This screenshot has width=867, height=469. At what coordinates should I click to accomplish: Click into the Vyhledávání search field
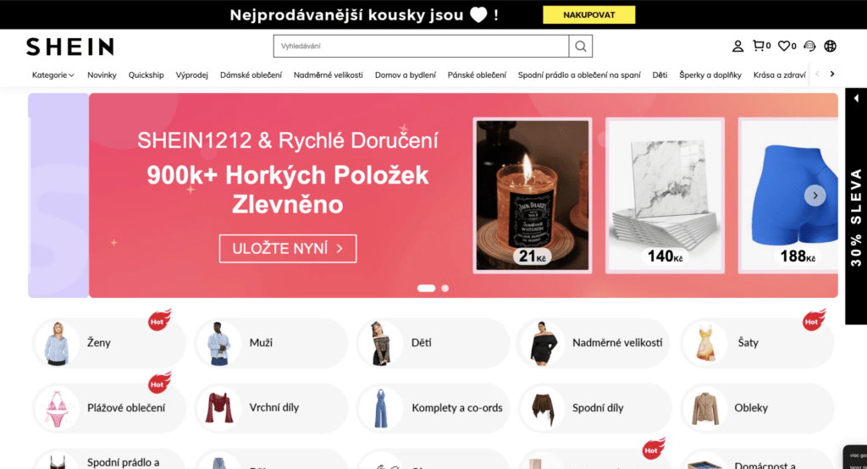click(x=421, y=46)
